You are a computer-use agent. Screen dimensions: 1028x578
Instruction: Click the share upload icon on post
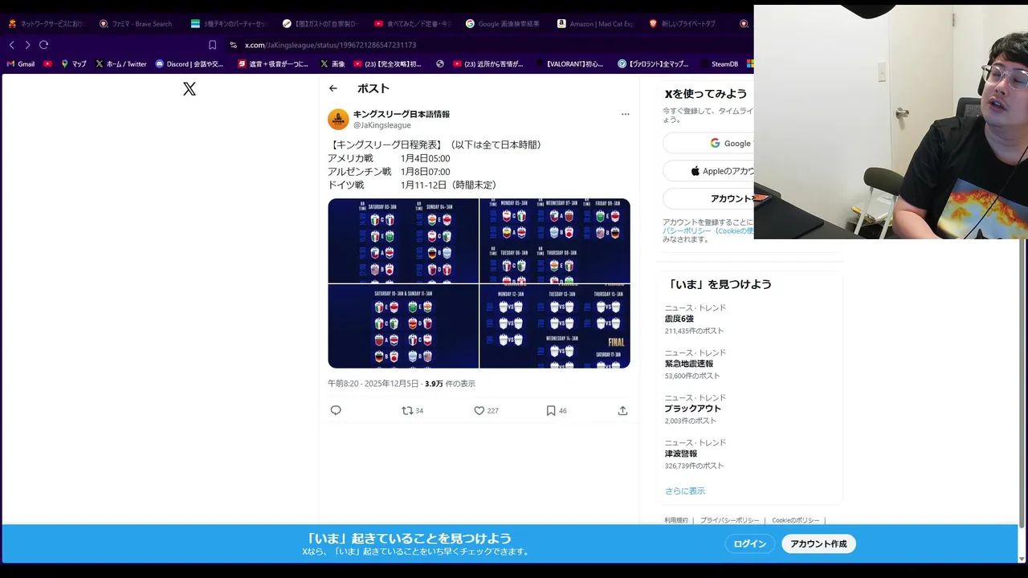pos(622,410)
